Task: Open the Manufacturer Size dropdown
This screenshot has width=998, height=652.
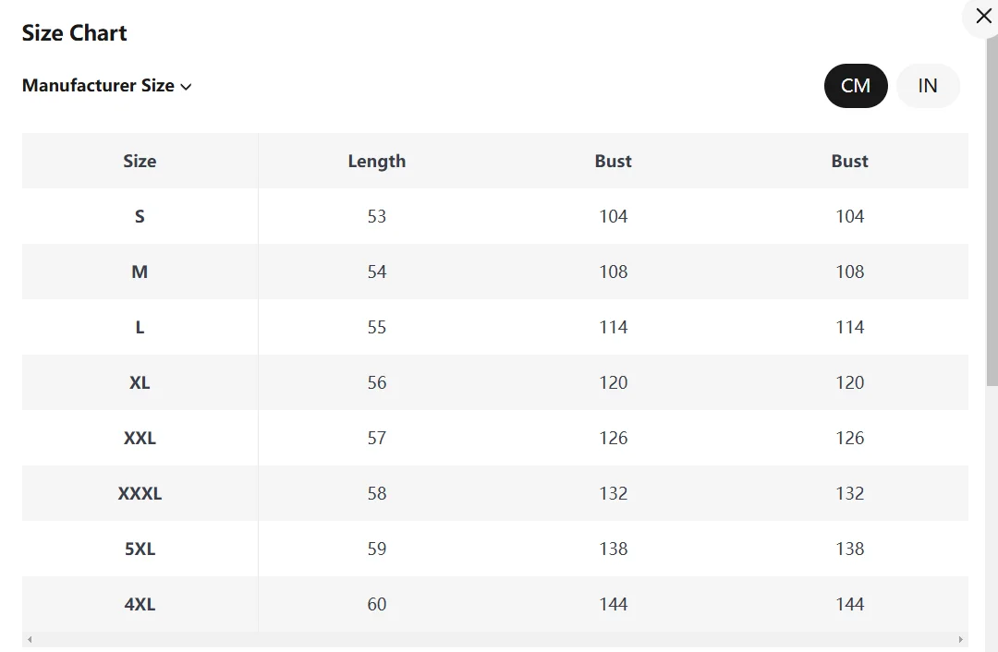Action: 106,85
